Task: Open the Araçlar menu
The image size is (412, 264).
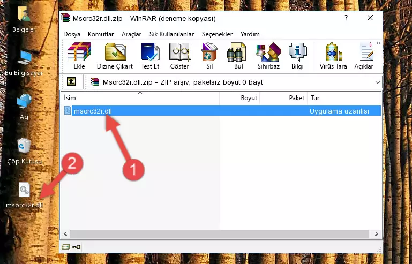Action: pos(131,34)
